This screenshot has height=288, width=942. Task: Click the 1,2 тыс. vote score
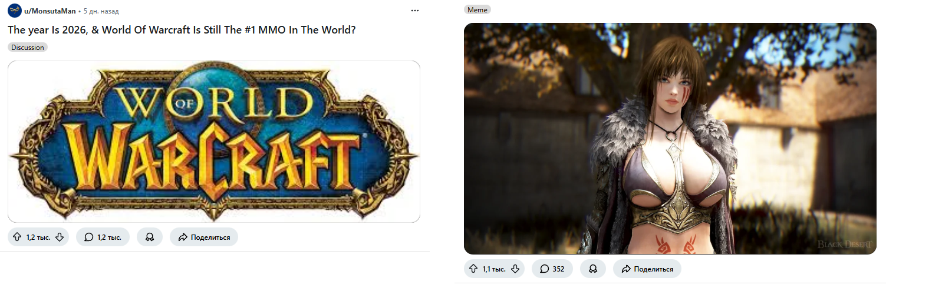tap(38, 237)
